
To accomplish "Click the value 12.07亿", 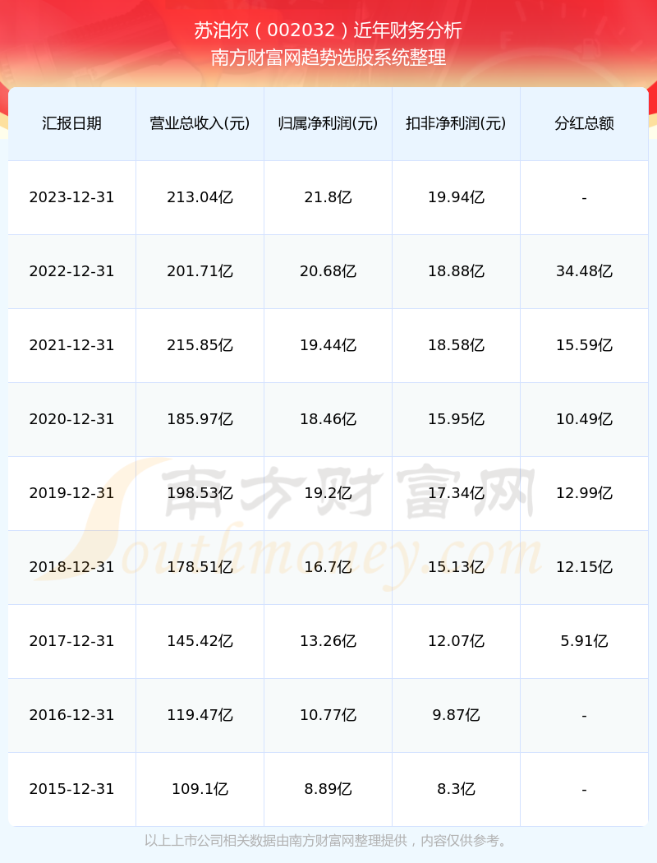I will 457,641.
